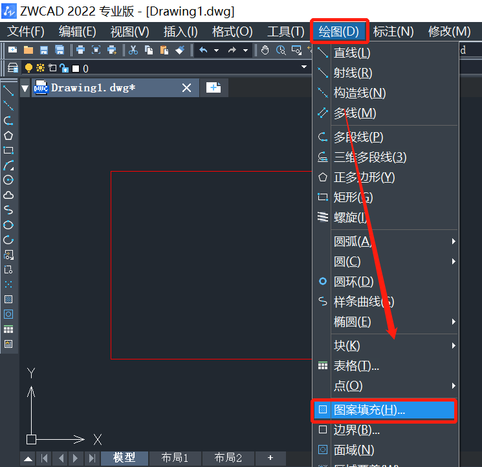Image resolution: width=482 pixels, height=467 pixels.
Task: Open the Undo history dropdown arrow
Action: (x=216, y=50)
